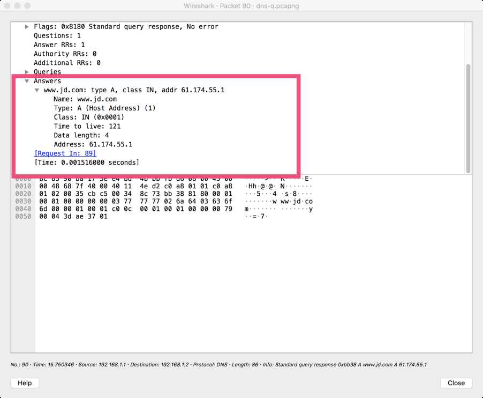
Task: Click the ASCII text 'ww·jd·co'
Action: pyautogui.click(x=296, y=202)
